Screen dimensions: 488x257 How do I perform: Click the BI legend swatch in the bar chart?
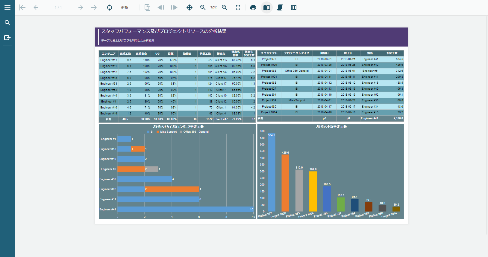pyautogui.click(x=148, y=132)
